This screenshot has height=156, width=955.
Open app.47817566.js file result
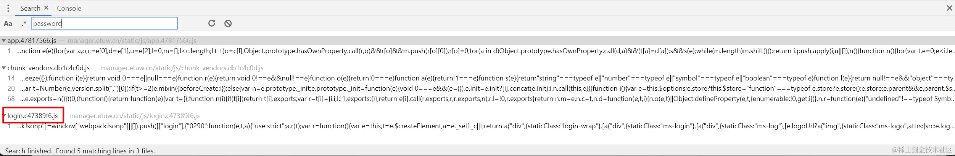[32, 41]
